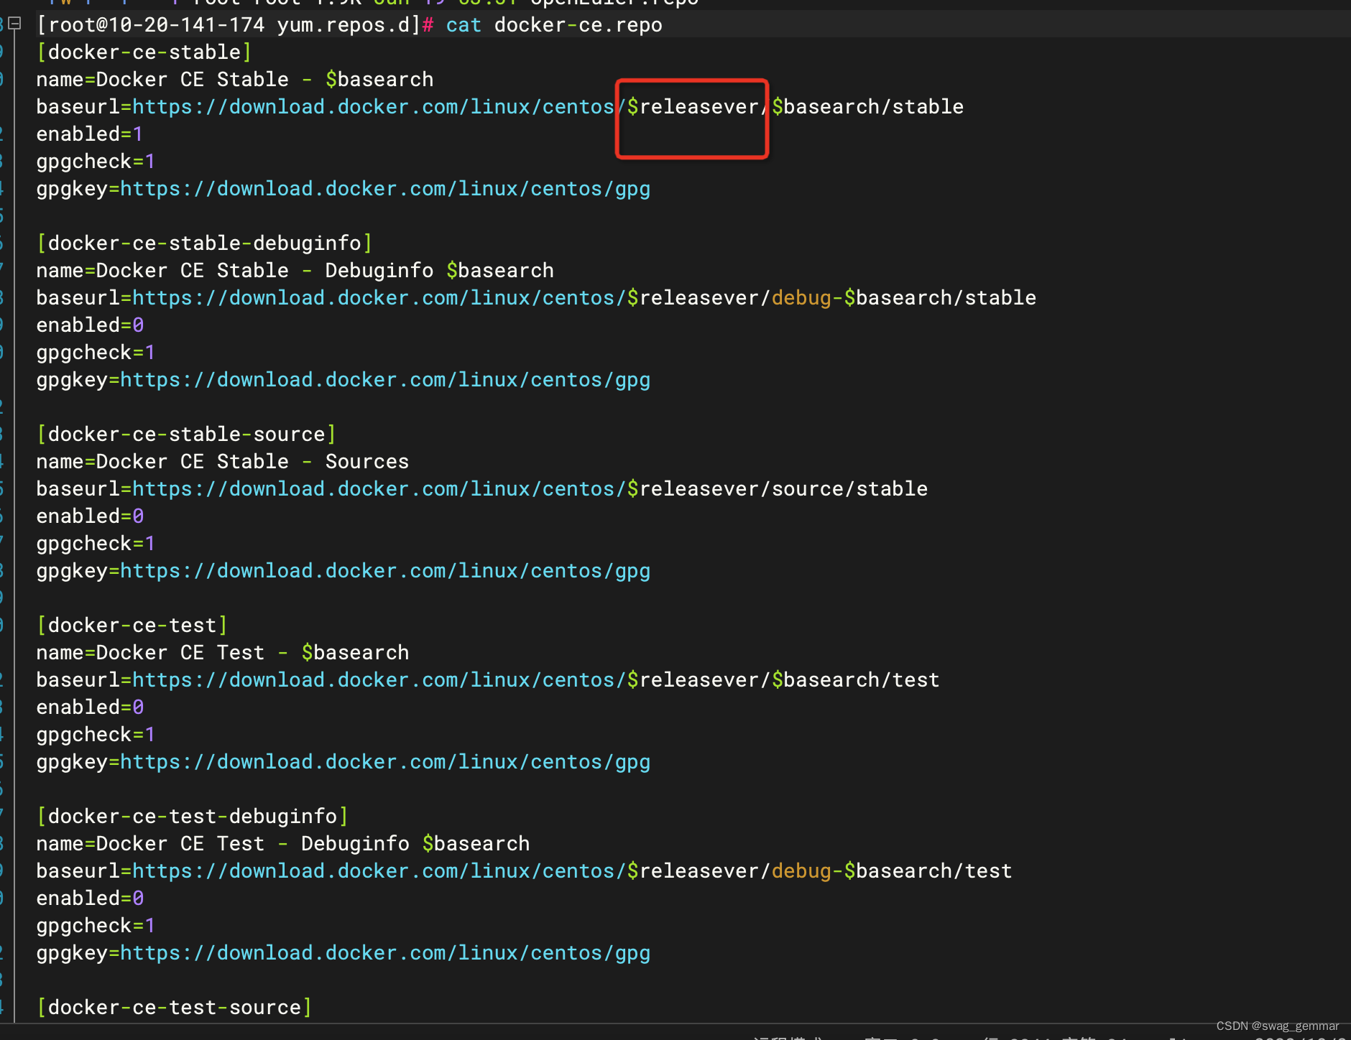The height and width of the screenshot is (1040, 1351).
Task: Click 'name=Docker CE Stable - Sources' line
Action: pyautogui.click(x=223, y=462)
